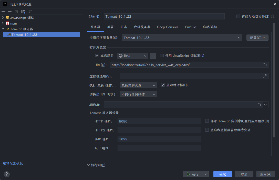Click the 取消 button

click(x=244, y=174)
